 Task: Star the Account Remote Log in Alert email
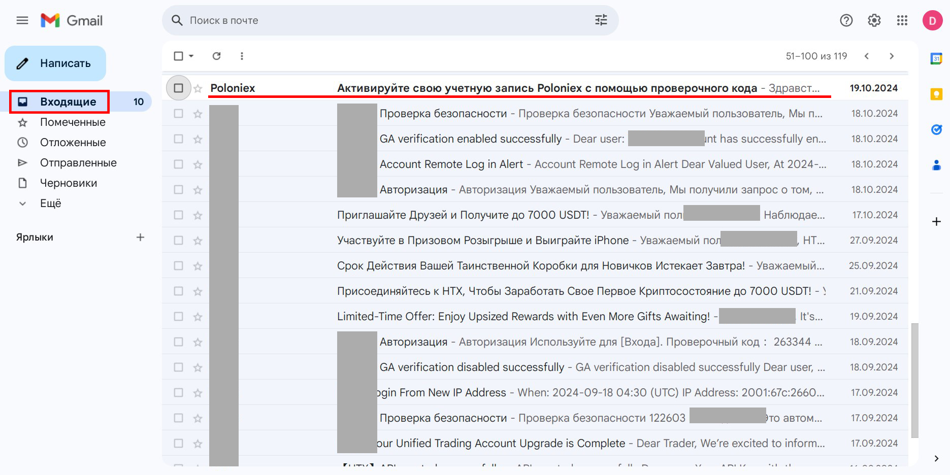coord(198,164)
